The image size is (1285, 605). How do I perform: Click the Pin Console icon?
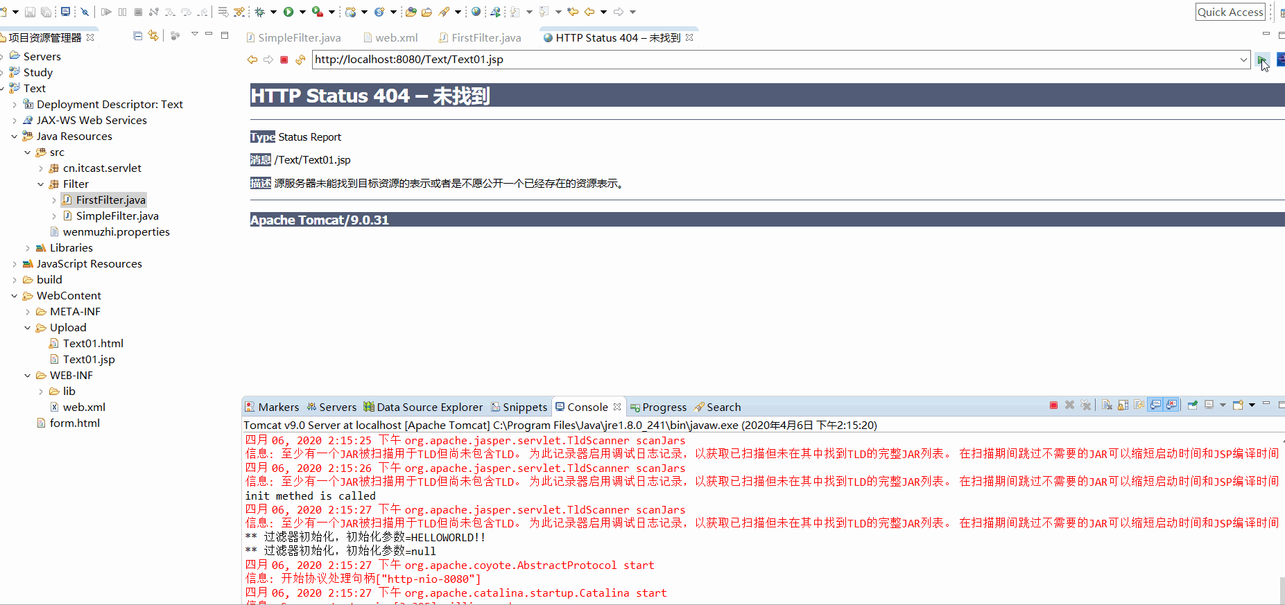click(x=1192, y=405)
